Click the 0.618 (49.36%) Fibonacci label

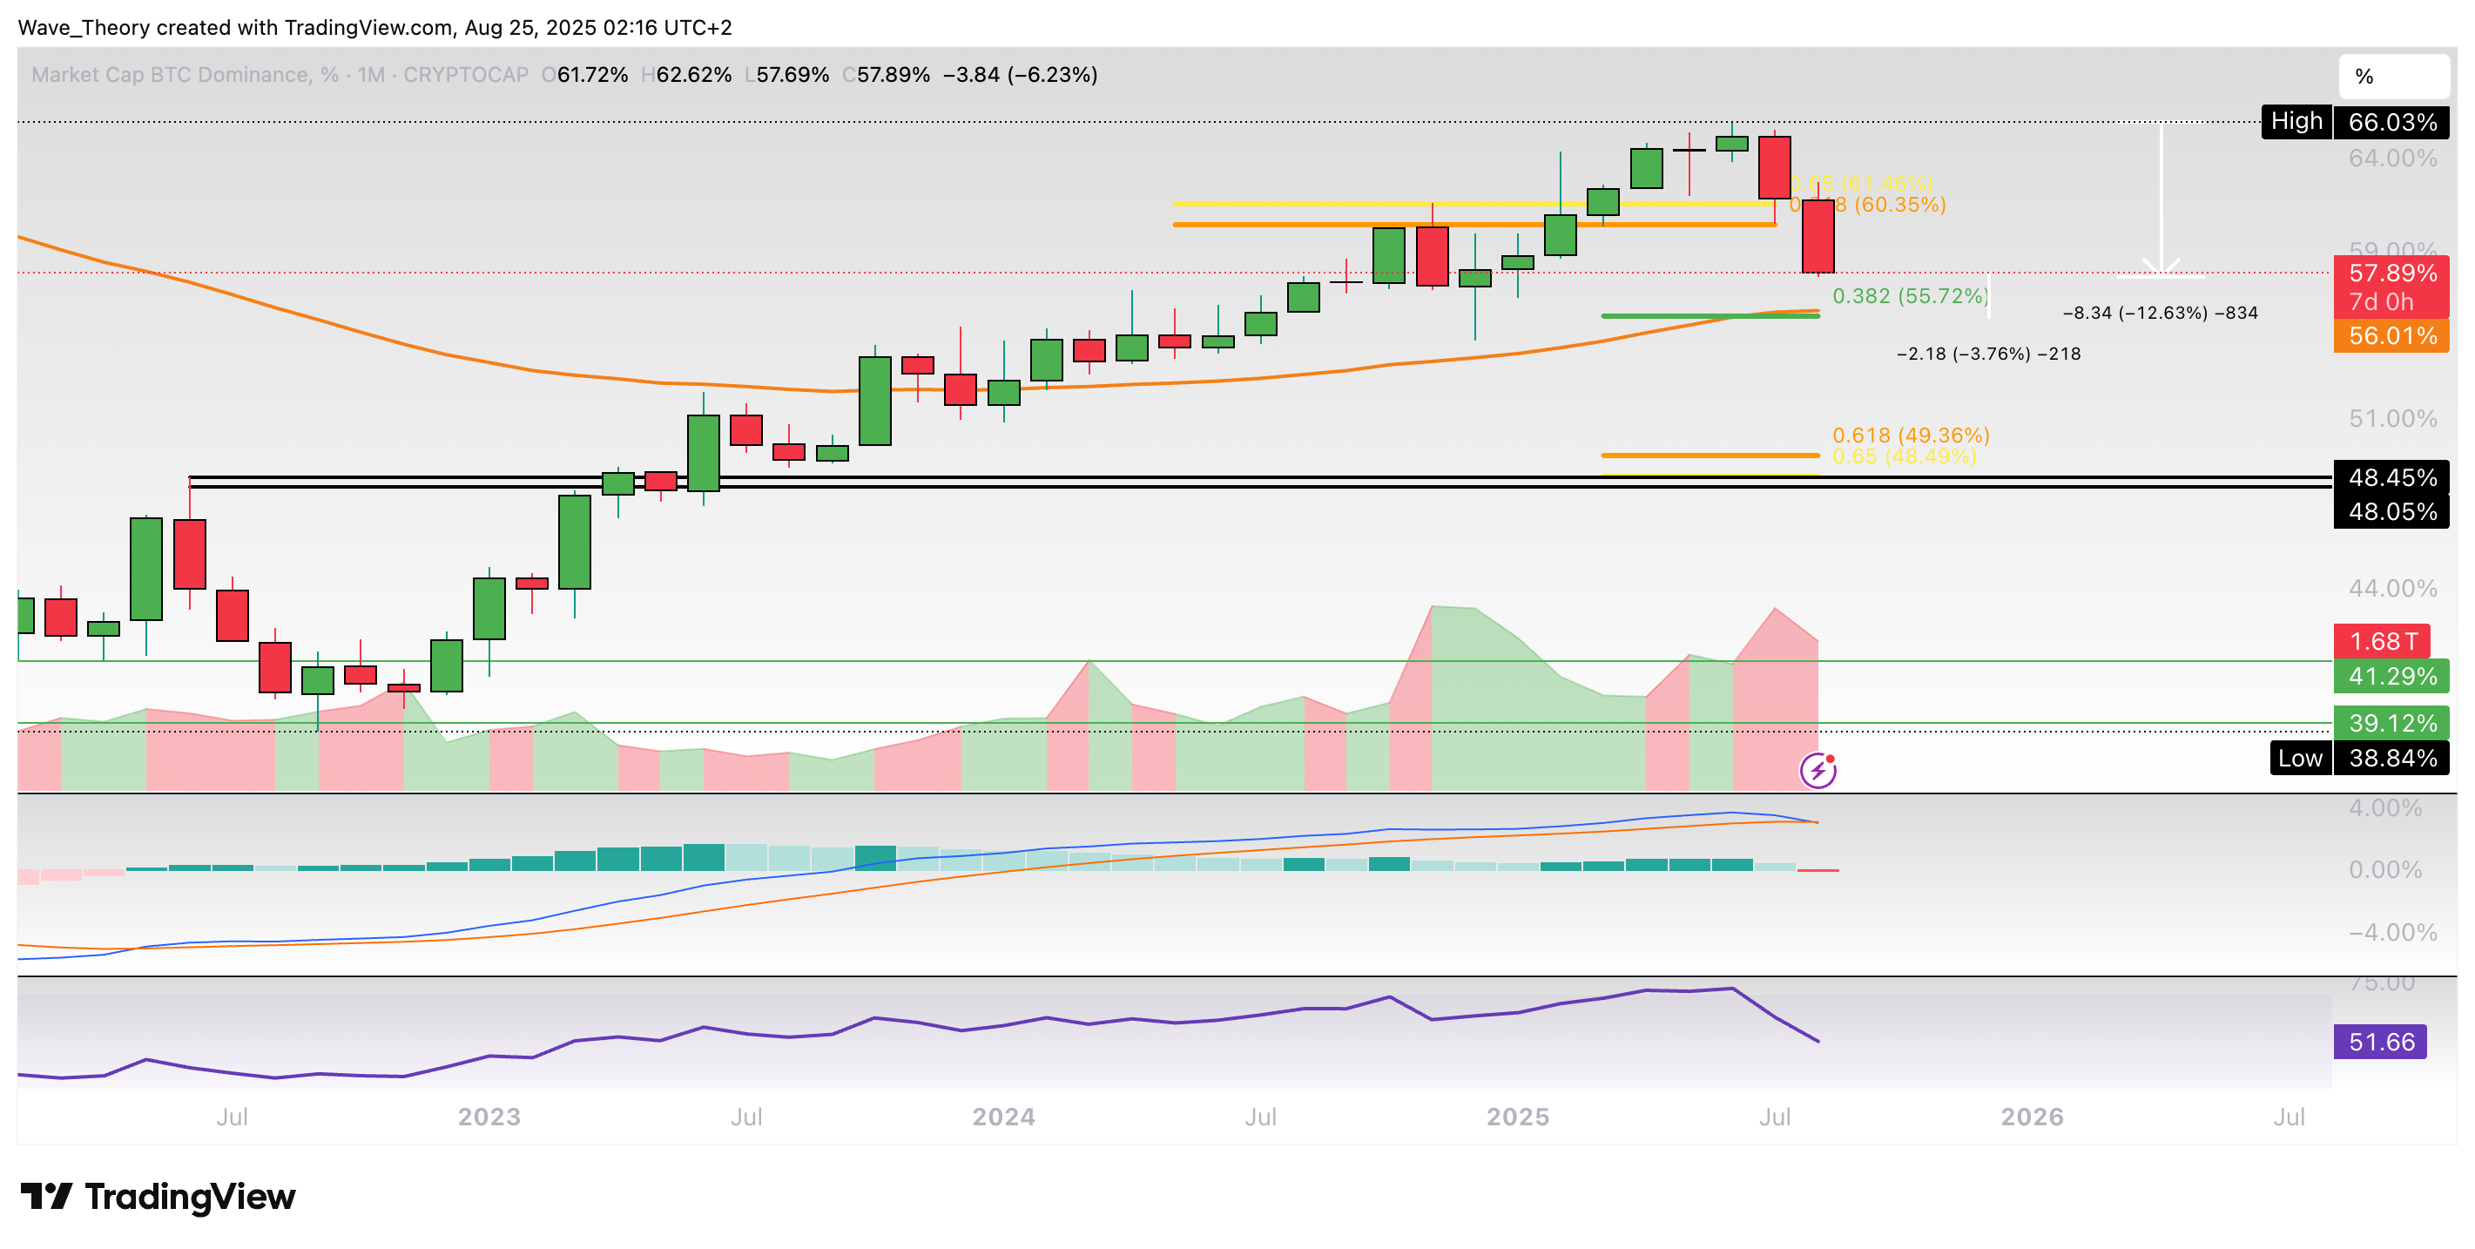pos(1910,435)
